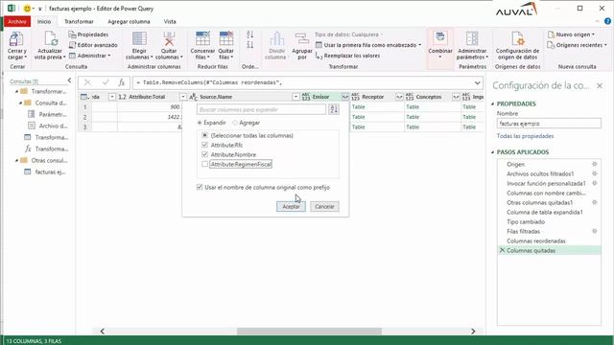Click the Aceptar button
The image size is (614, 345).
tap(291, 207)
